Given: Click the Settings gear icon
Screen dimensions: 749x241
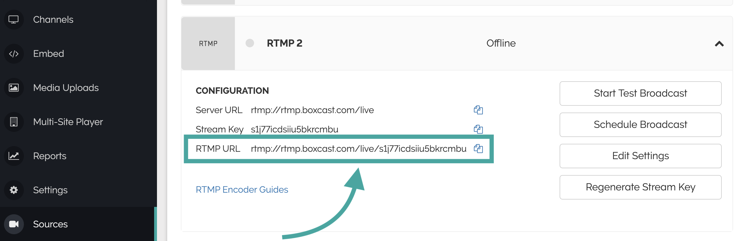Looking at the screenshot, I should click(x=14, y=190).
